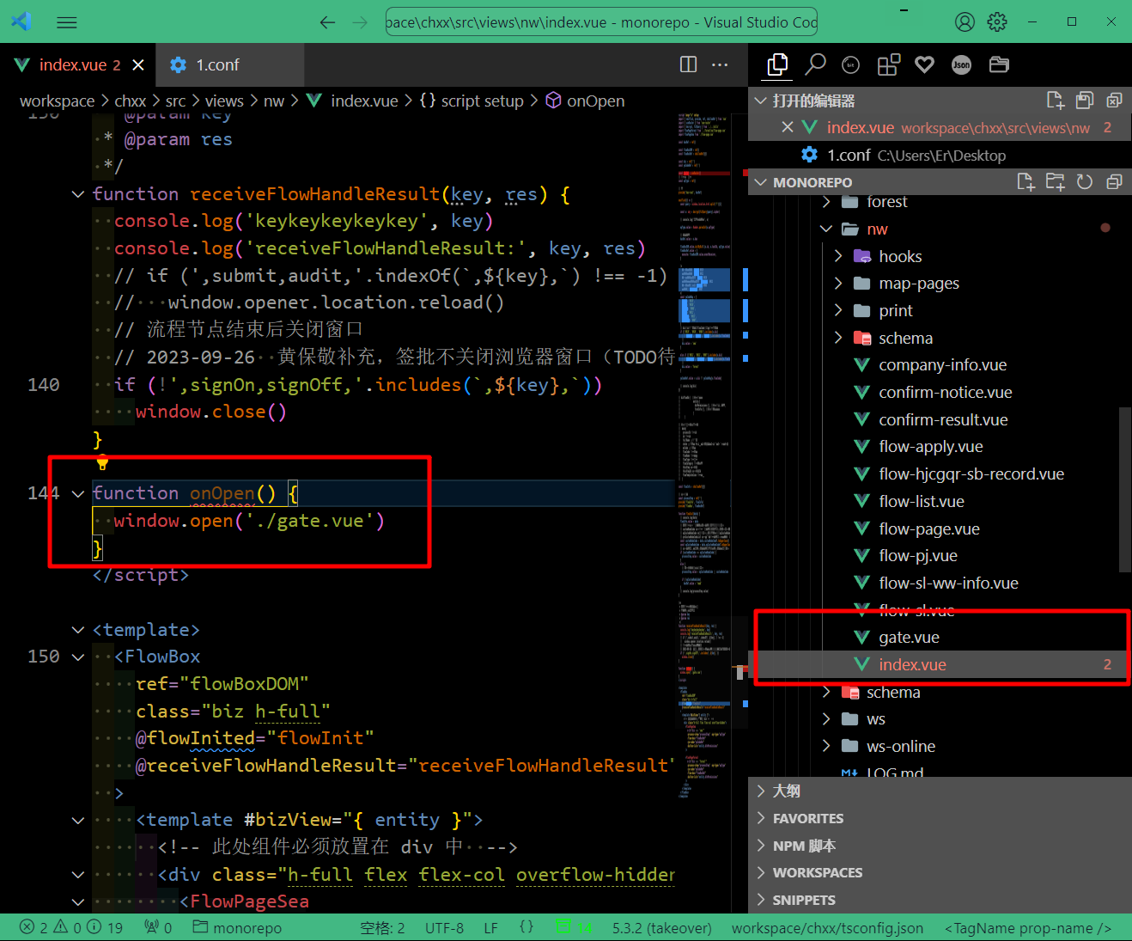
Task: Expand the WORKSPACES section
Action: [x=760, y=872]
